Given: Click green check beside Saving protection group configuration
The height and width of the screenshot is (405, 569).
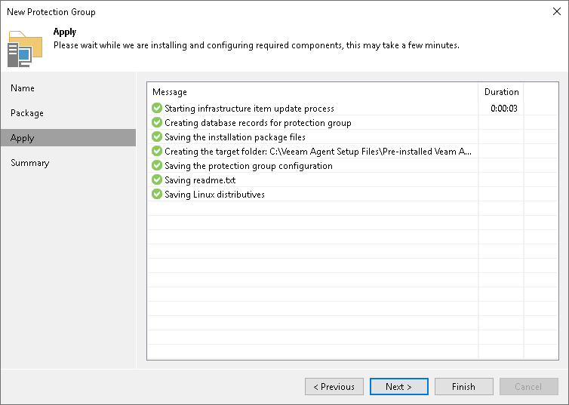Looking at the screenshot, I should point(157,165).
